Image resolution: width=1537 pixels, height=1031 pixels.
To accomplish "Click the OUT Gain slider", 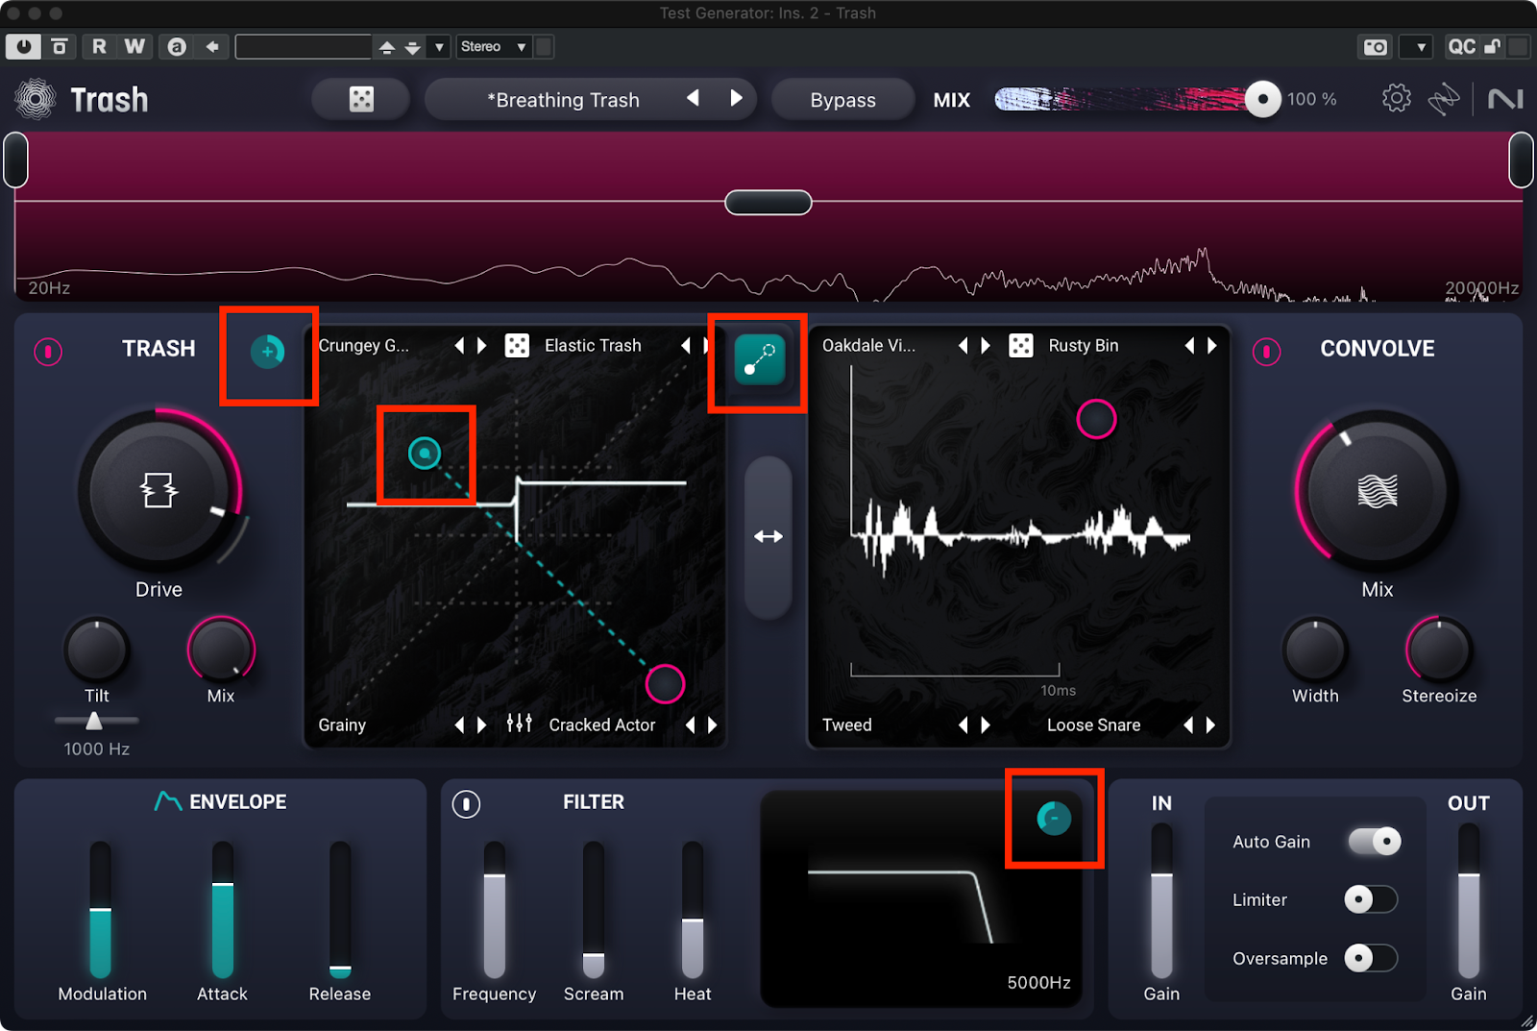I will click(x=1469, y=901).
